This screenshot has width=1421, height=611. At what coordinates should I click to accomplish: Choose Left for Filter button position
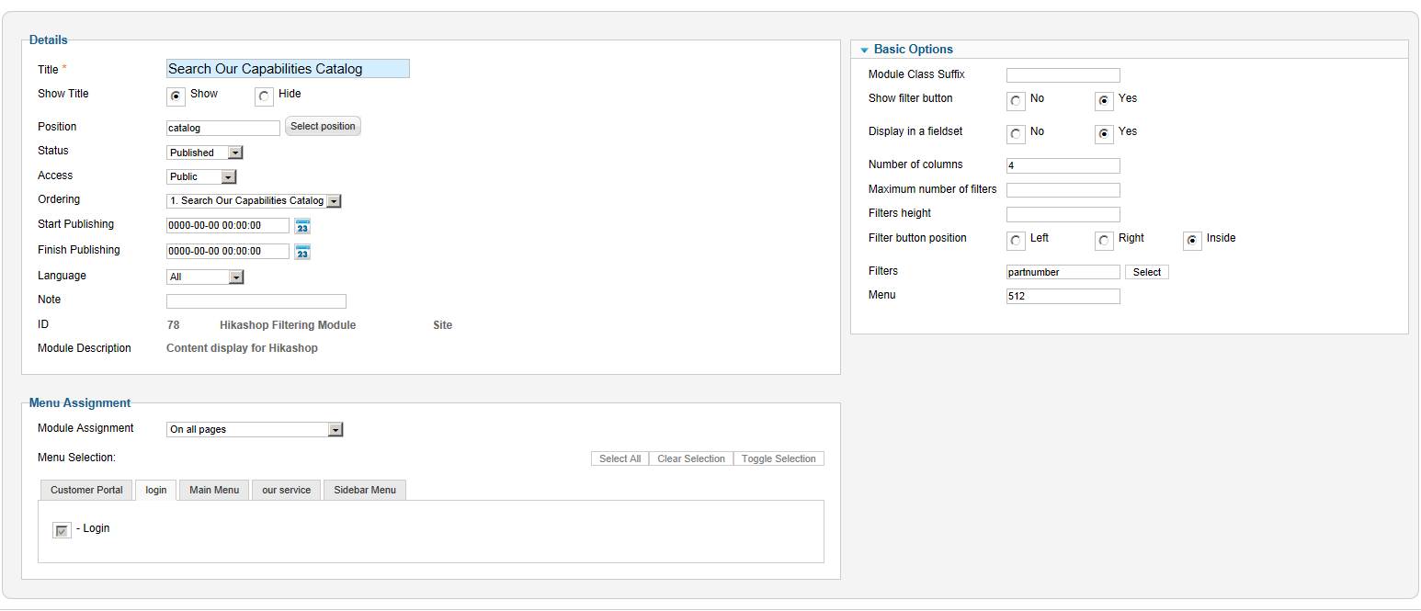(1016, 241)
